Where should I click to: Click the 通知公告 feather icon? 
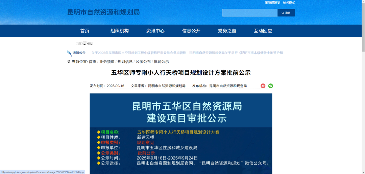click(69, 53)
